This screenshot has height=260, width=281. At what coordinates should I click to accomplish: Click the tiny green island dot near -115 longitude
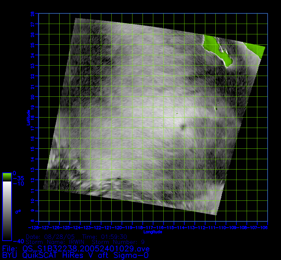click(177, 113)
